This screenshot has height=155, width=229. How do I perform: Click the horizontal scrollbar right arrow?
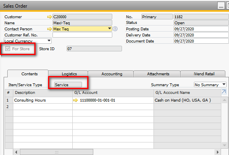point(218,152)
